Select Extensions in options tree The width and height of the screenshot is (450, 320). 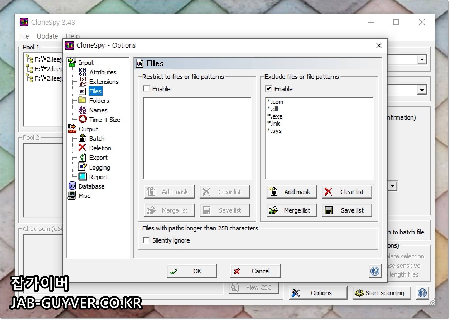click(x=104, y=82)
